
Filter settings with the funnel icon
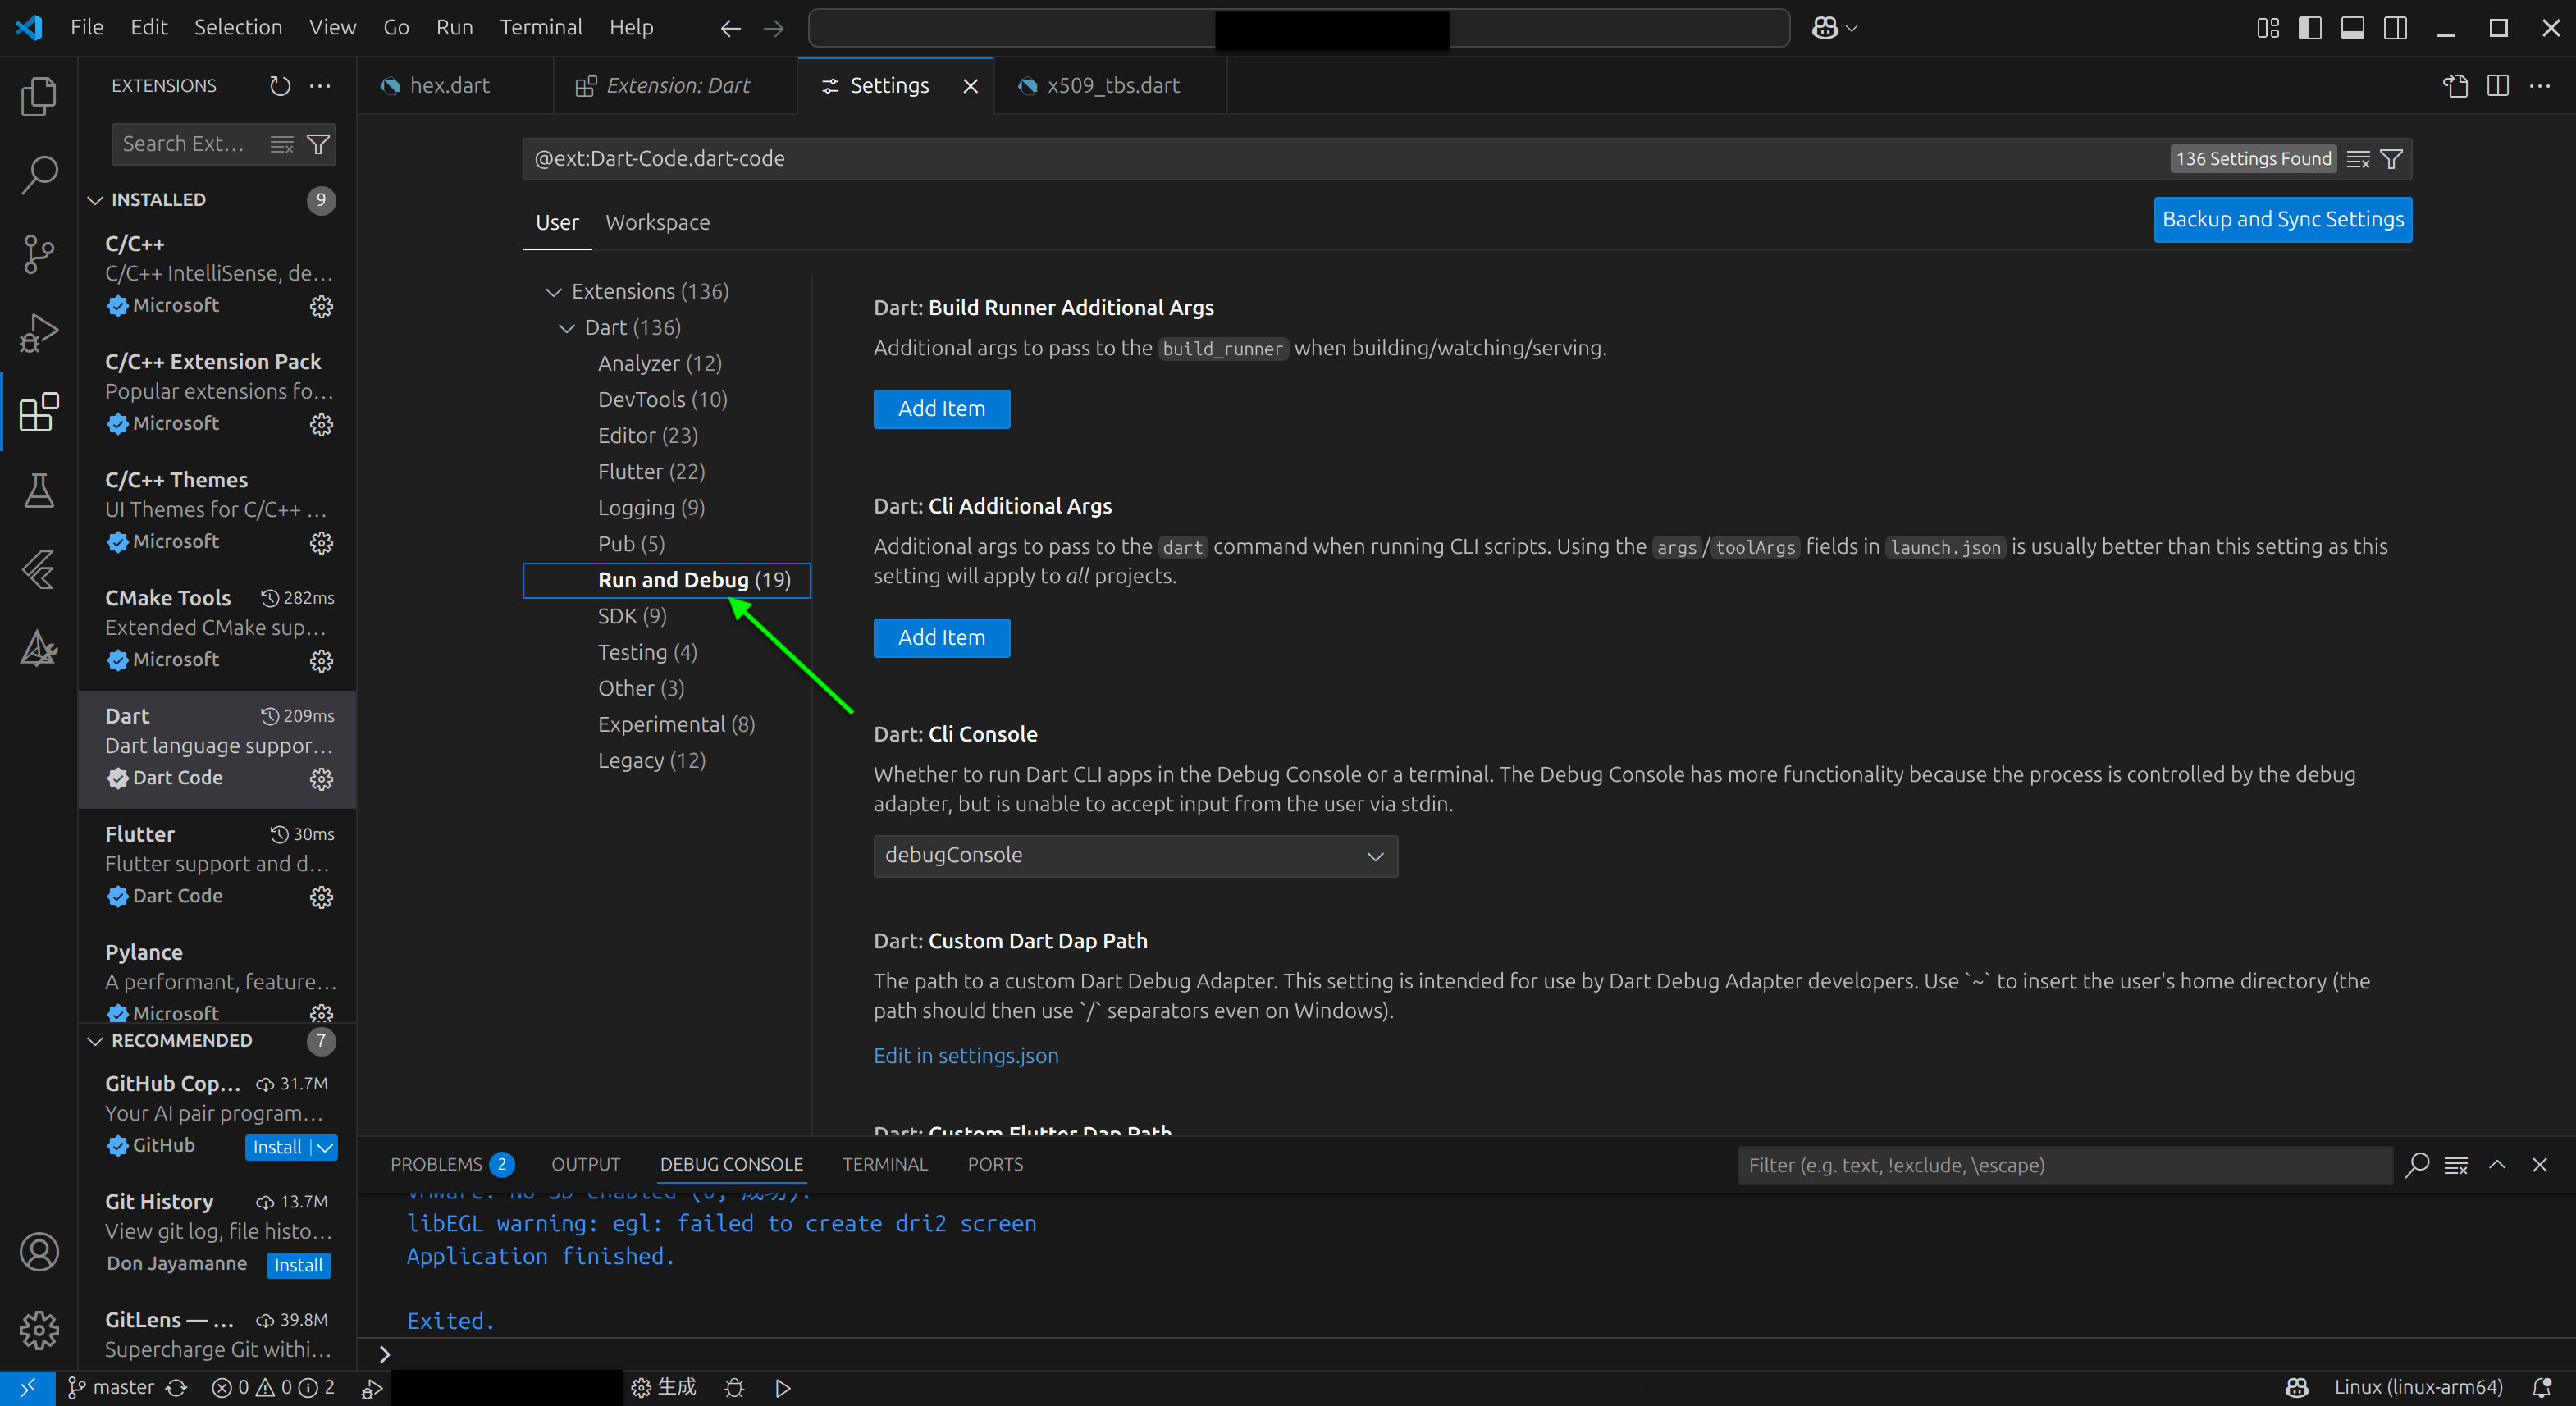click(2391, 159)
